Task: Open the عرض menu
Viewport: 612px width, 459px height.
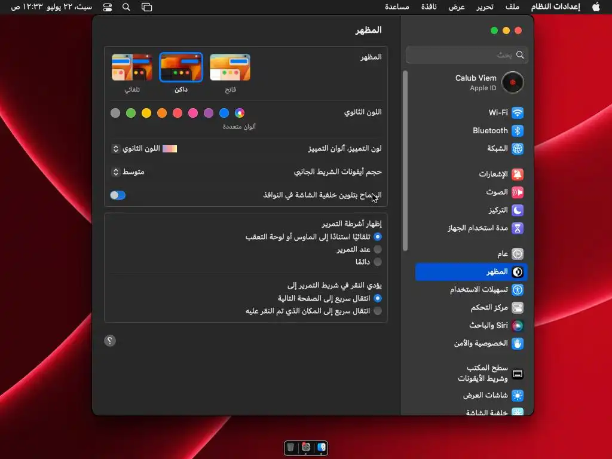Action: tap(457, 7)
